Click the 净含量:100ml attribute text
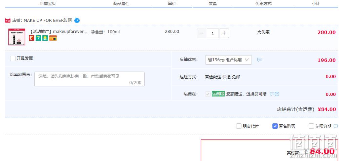The height and width of the screenshot is (161, 340). pyautogui.click(x=105, y=32)
